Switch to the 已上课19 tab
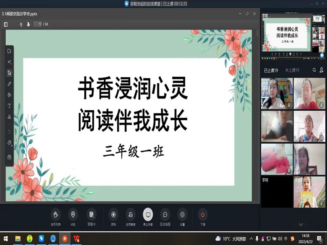This screenshot has width=327, height=245. tap(271, 70)
